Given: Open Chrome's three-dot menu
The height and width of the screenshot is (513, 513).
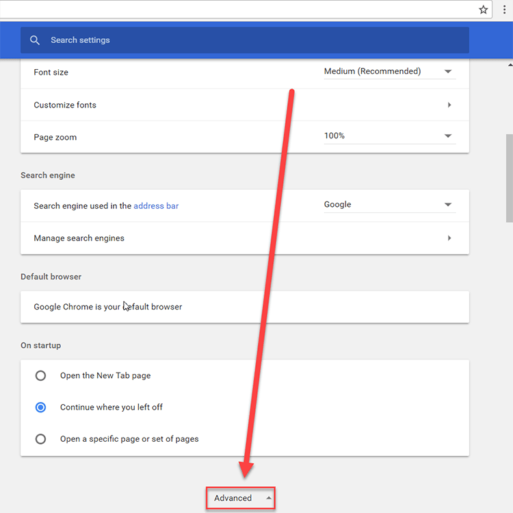Looking at the screenshot, I should pos(504,10).
